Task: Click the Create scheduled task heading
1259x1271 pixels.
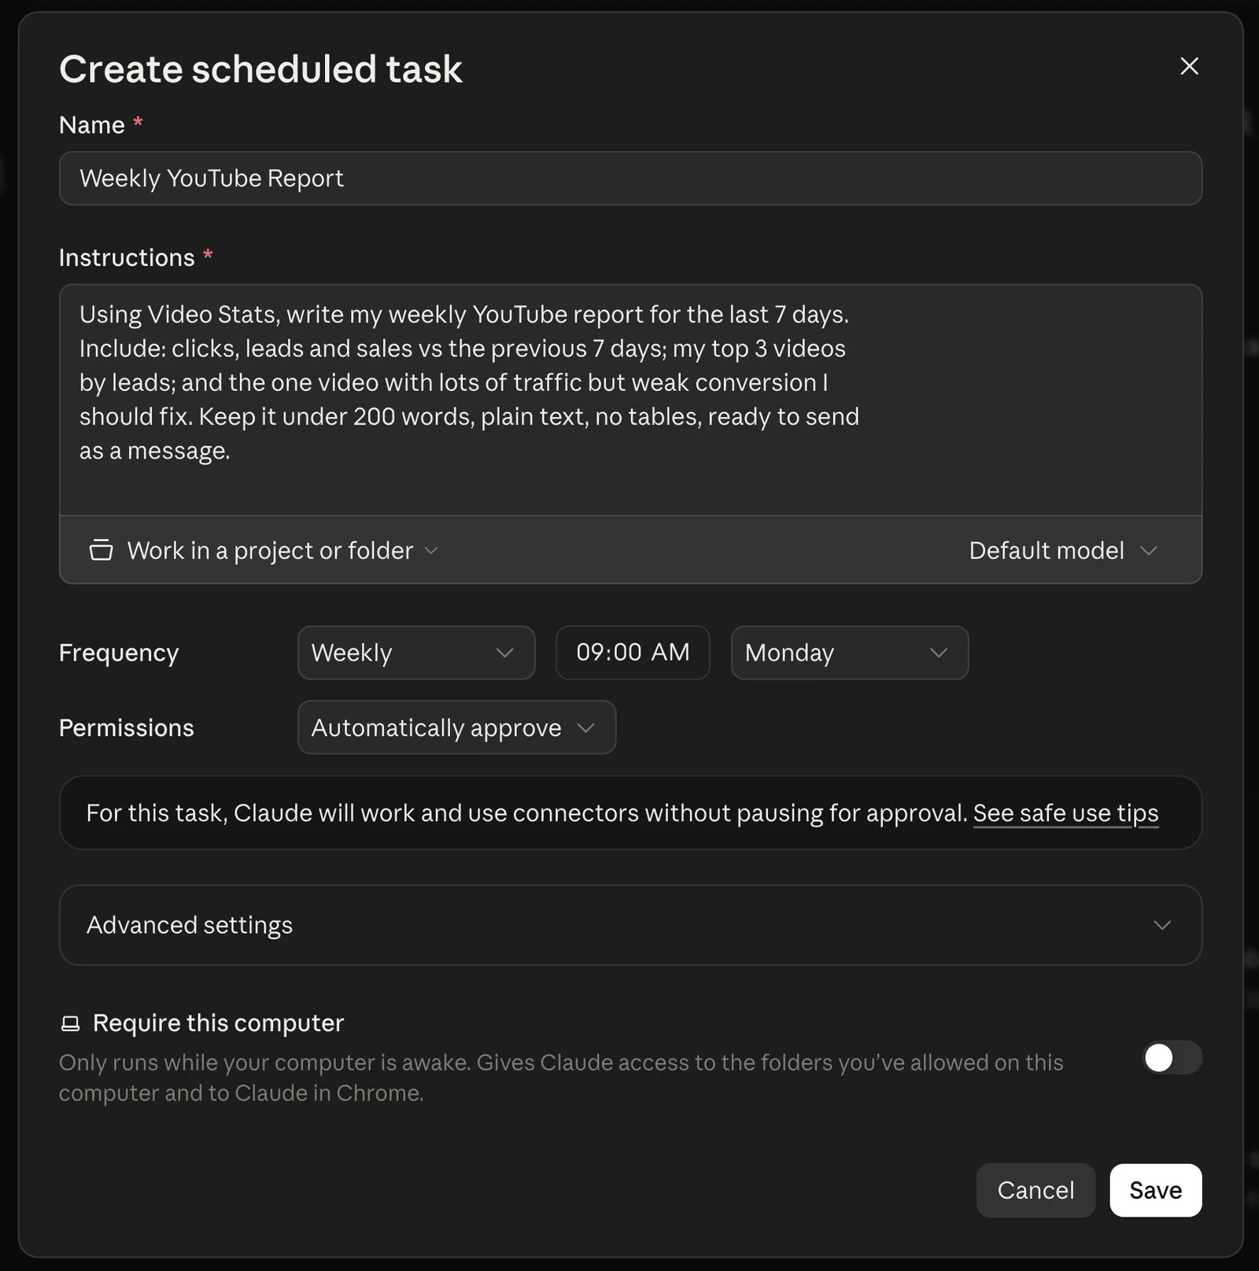Action: pos(260,69)
